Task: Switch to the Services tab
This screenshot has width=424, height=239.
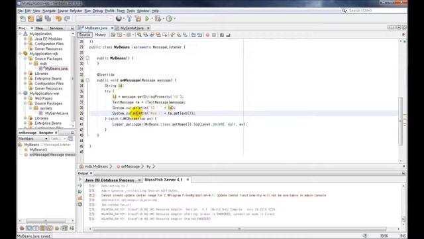Action: click(56, 28)
